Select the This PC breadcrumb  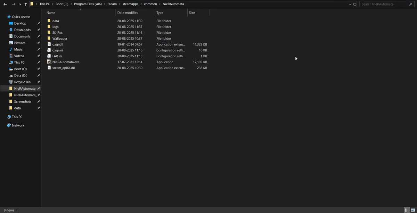(45, 4)
